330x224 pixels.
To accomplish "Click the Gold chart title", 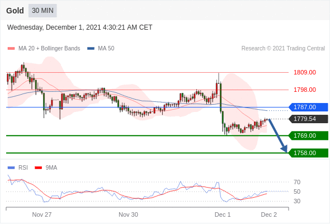I will tap(15, 11).
